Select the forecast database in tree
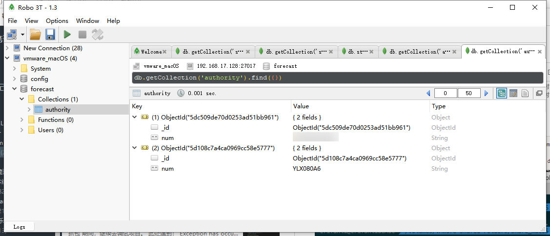Screen dimensions: 550x236 (x=42, y=89)
